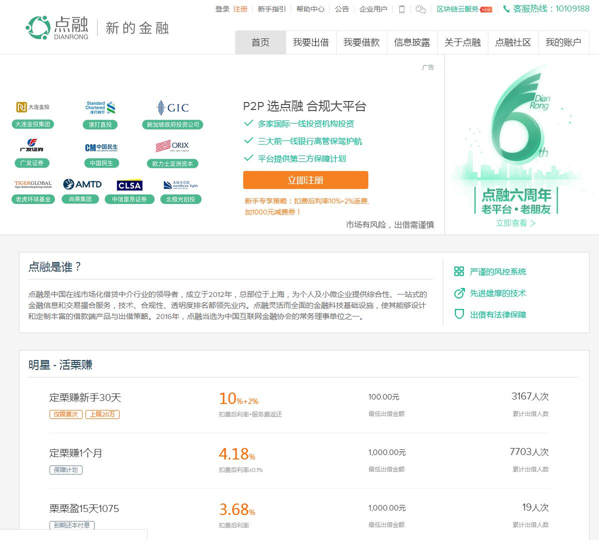Screen dimensions: 599x540
Task: Click the 老虎环球基金 green tag
Action: click(x=33, y=199)
